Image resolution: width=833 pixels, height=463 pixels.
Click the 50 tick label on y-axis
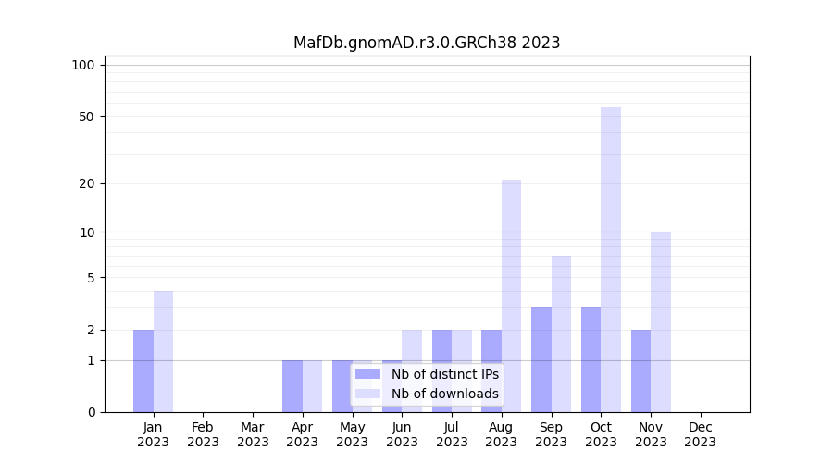[87, 117]
